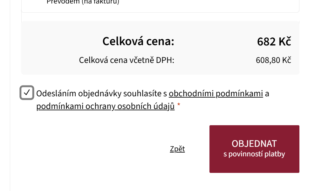This screenshot has width=335, height=191.
Task: Submit order with the OBJEDNAT button
Action: coord(254,149)
